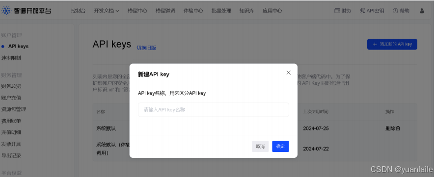Open the user profile avatar icon
The image size is (435, 177).
coord(422,11)
